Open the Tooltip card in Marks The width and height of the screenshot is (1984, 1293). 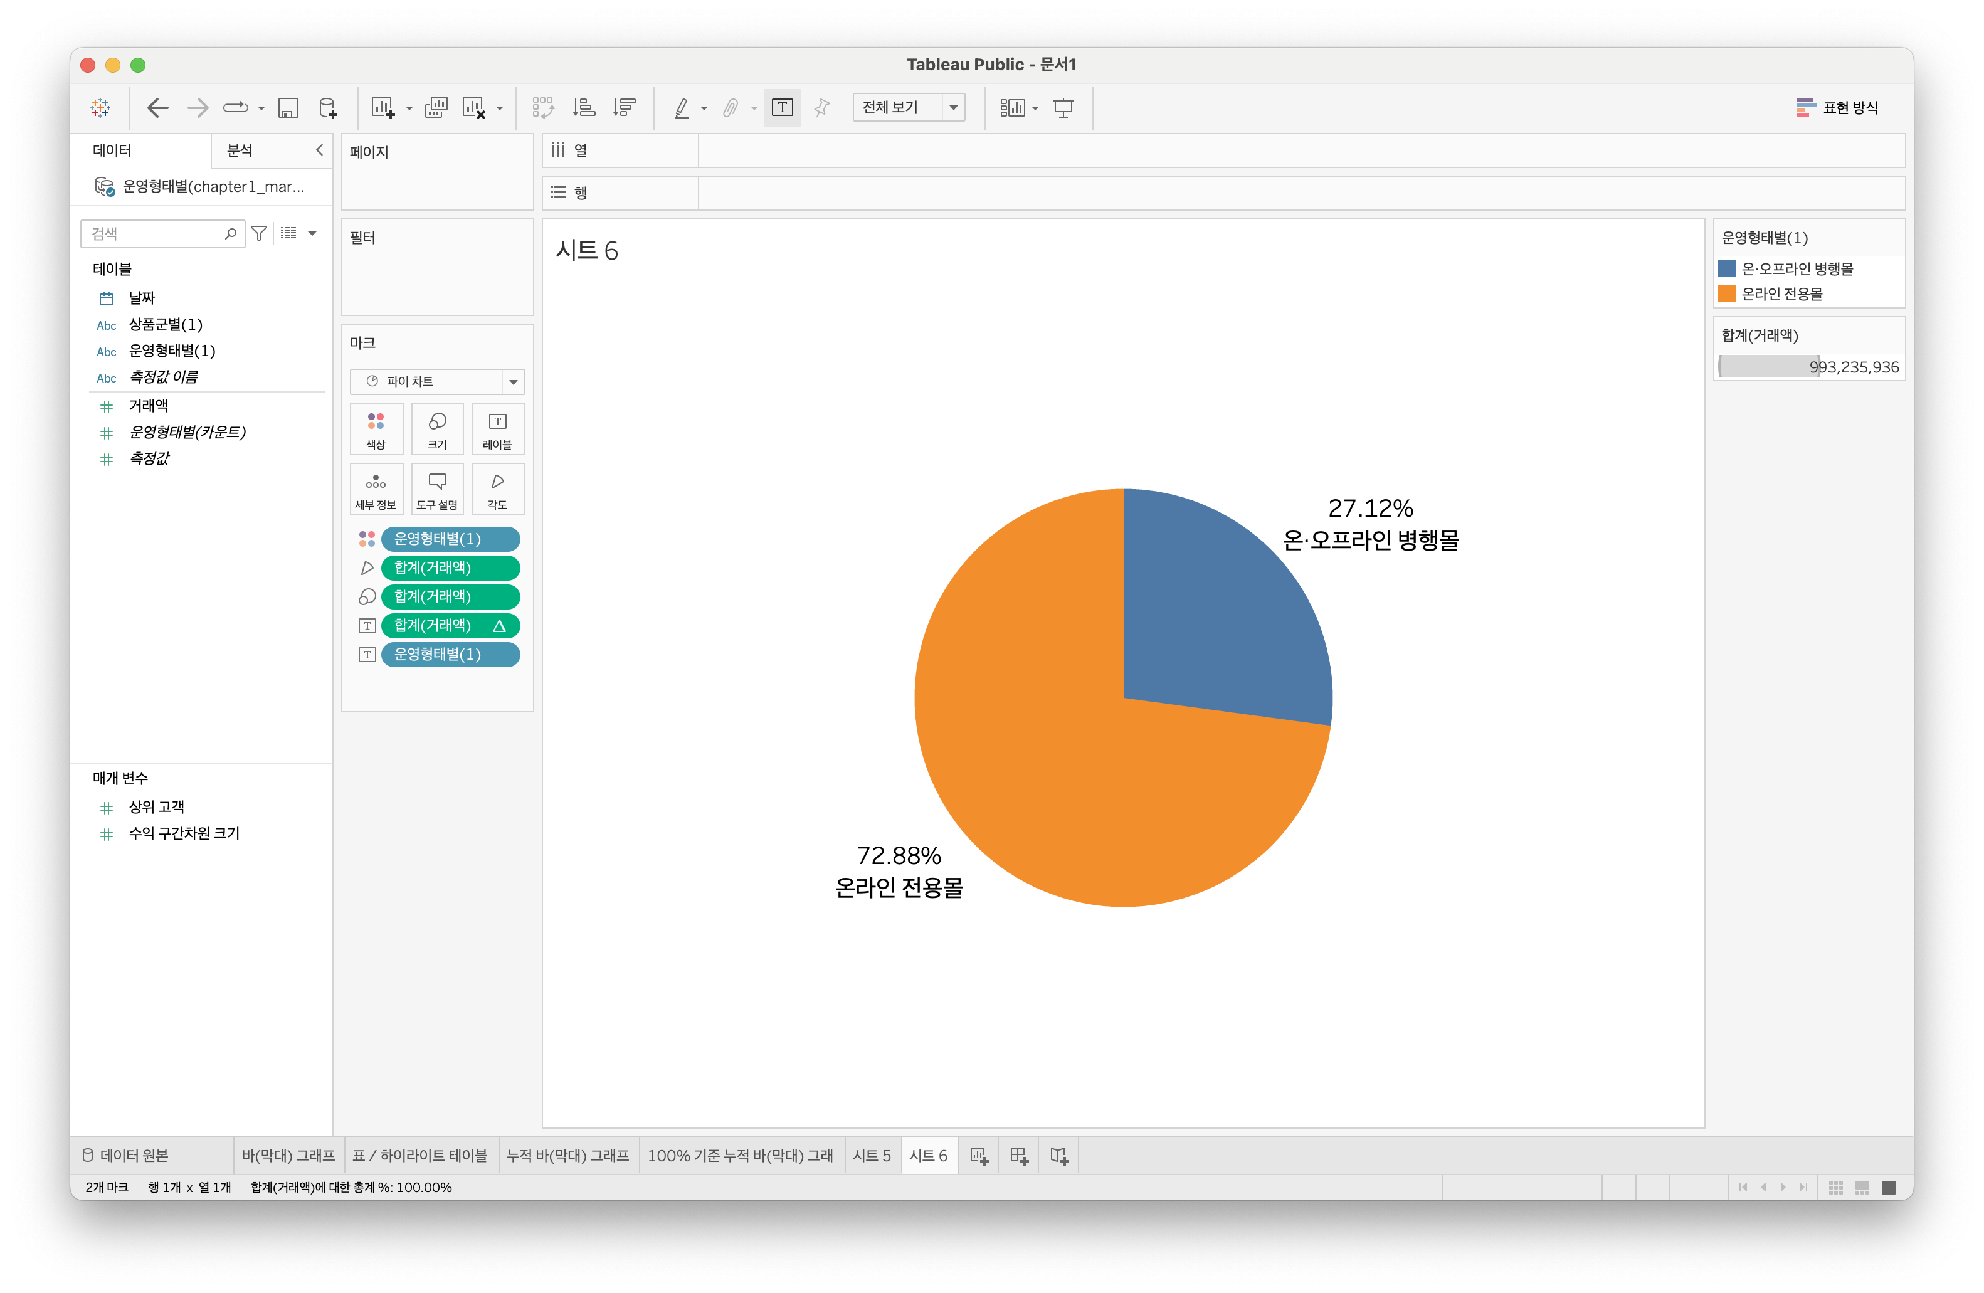click(437, 489)
